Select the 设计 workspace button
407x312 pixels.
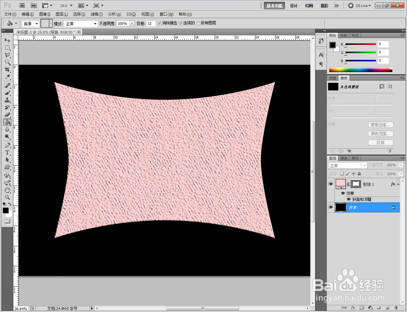pos(294,6)
